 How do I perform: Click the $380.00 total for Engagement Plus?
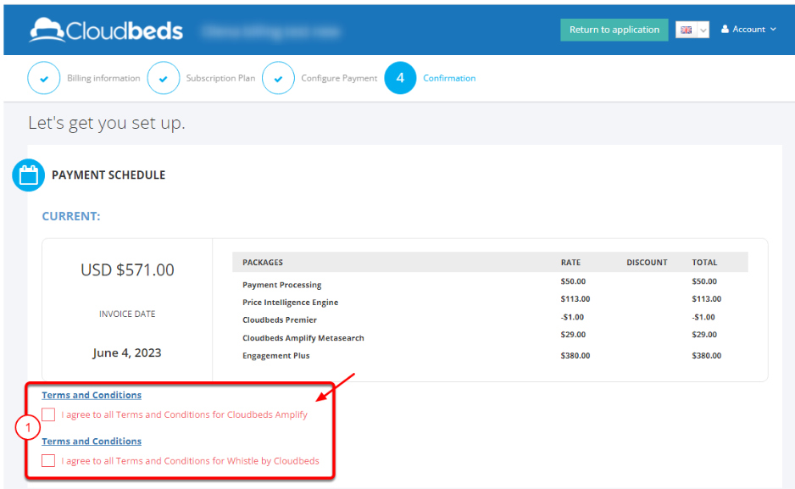[x=706, y=356]
